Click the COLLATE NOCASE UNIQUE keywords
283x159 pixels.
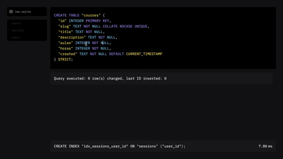point(125,26)
